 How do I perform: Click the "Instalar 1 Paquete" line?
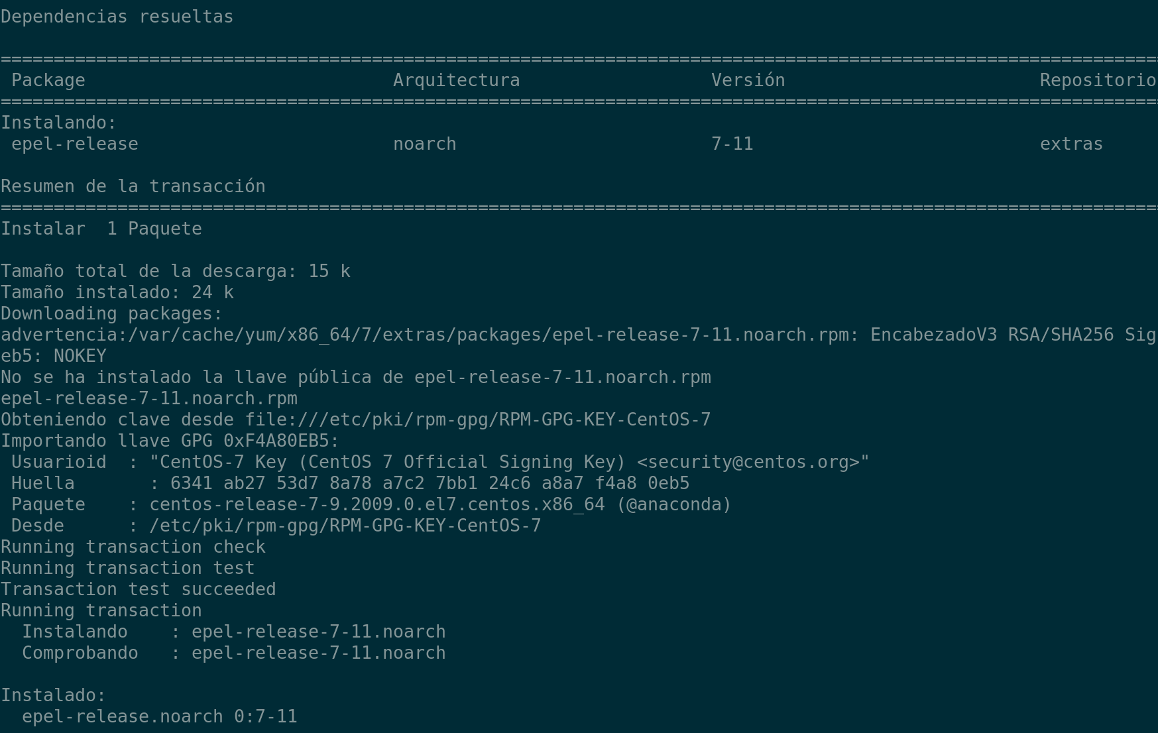coord(101,229)
